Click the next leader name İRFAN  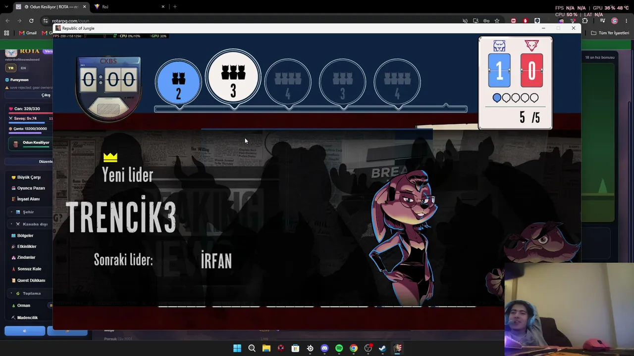[216, 260]
